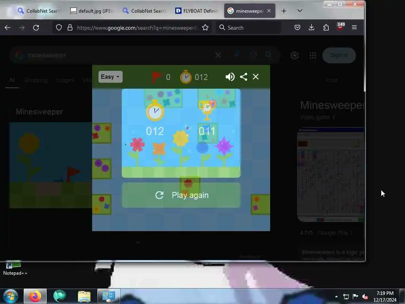Open the File Explorer taskbar icon
The width and height of the screenshot is (405, 304).
pyautogui.click(x=84, y=296)
